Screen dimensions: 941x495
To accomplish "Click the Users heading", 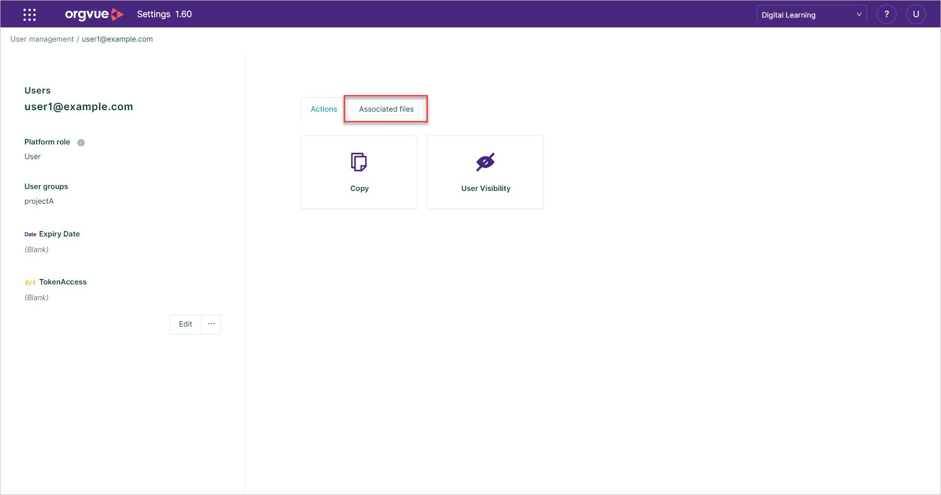I will 38,91.
